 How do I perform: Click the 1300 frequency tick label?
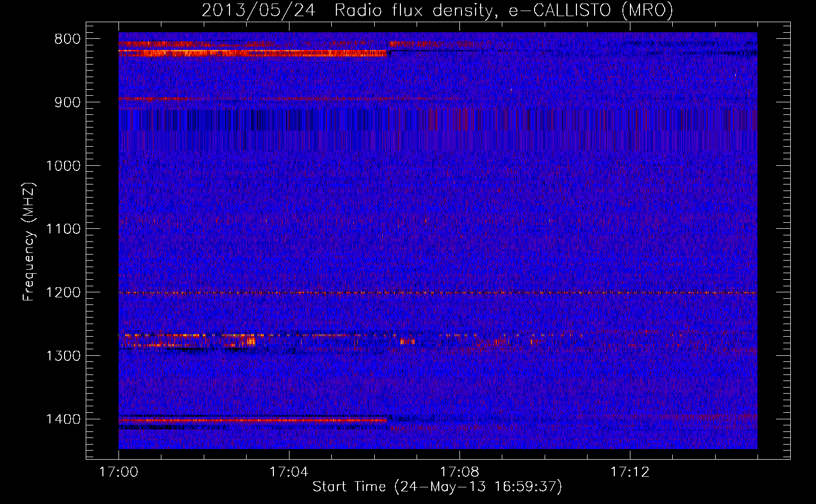(63, 356)
